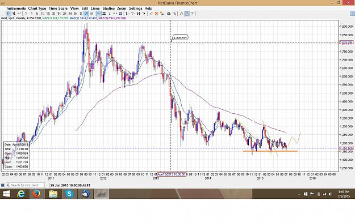355x222 pixels.
Task: Select the line chart type icon
Action: point(19,14)
